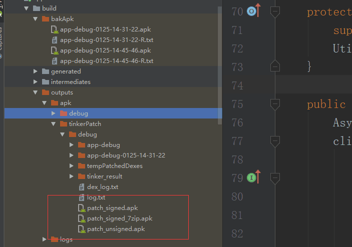Select app-debug-0125-14-45-46.apk file name

tap(105, 50)
